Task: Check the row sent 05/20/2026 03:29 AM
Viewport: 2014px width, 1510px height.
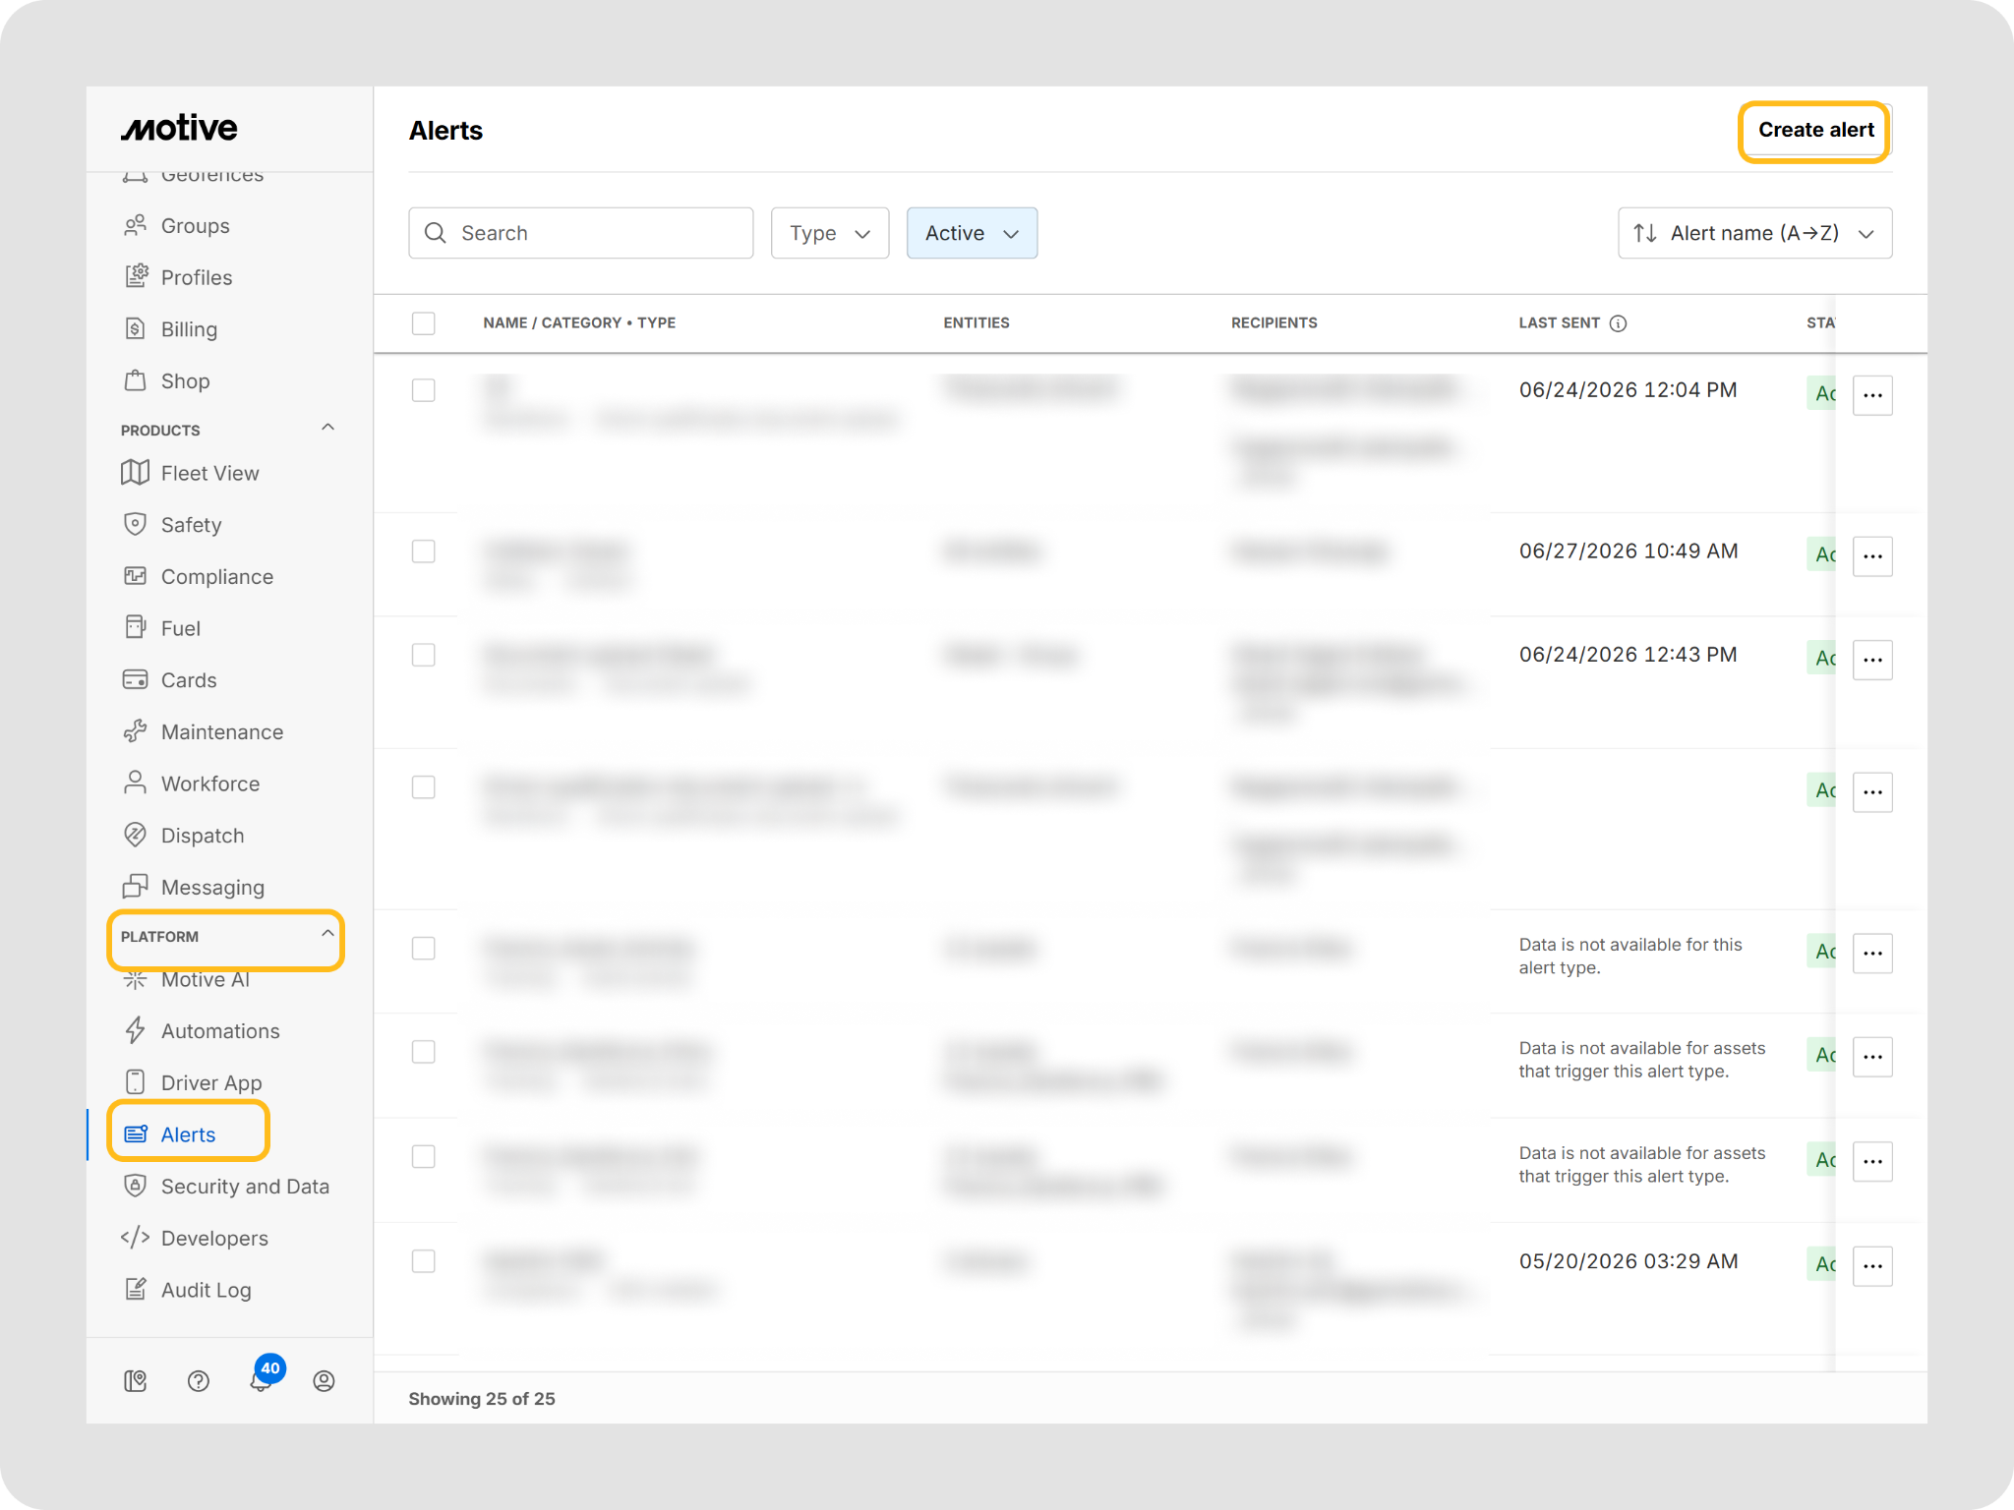Action: pos(424,1261)
